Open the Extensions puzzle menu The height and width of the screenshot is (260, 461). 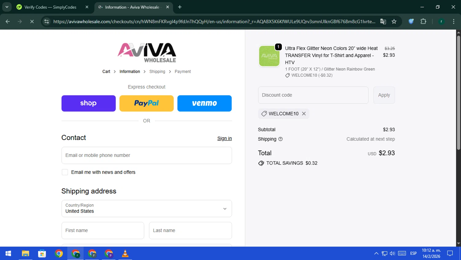(424, 21)
